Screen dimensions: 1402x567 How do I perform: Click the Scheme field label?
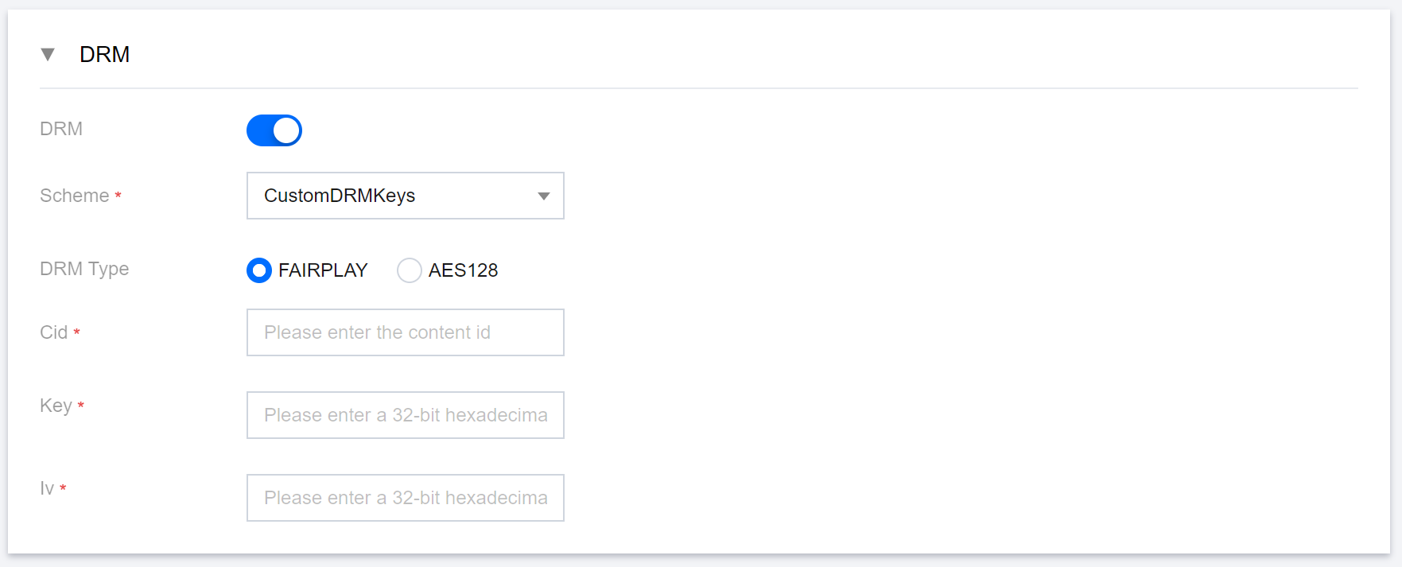(75, 196)
